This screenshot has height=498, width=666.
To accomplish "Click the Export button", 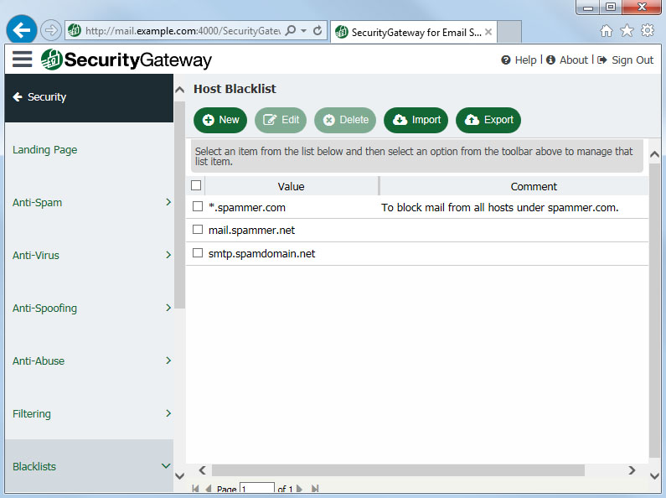I will (488, 120).
